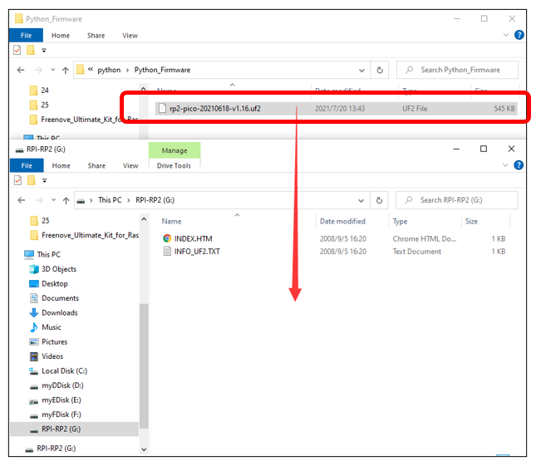Open Share tab in Python_Firmware window

[x=96, y=36]
